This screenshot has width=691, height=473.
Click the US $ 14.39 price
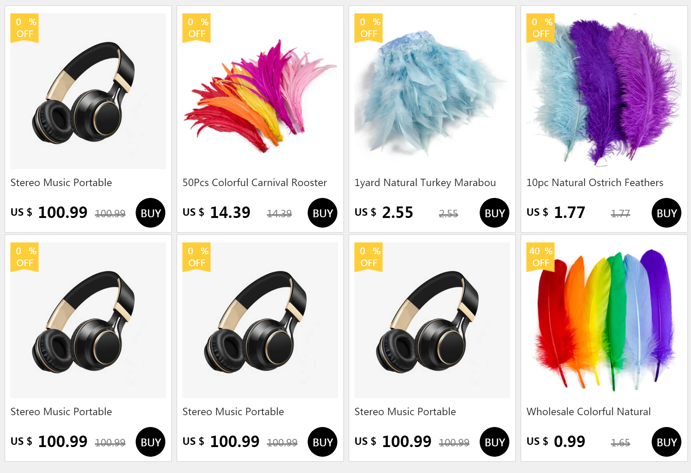(216, 212)
